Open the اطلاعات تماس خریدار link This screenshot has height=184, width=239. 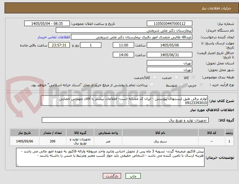54,37
